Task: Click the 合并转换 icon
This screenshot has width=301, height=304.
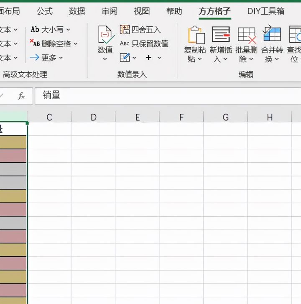Action: pos(272,33)
